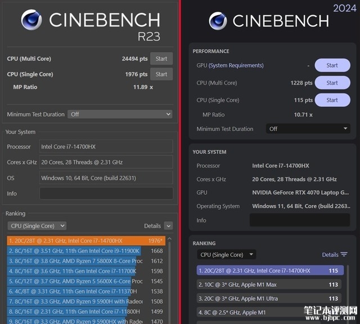Click the R23 Processor field
The width and height of the screenshot is (360, 324).
106,147
